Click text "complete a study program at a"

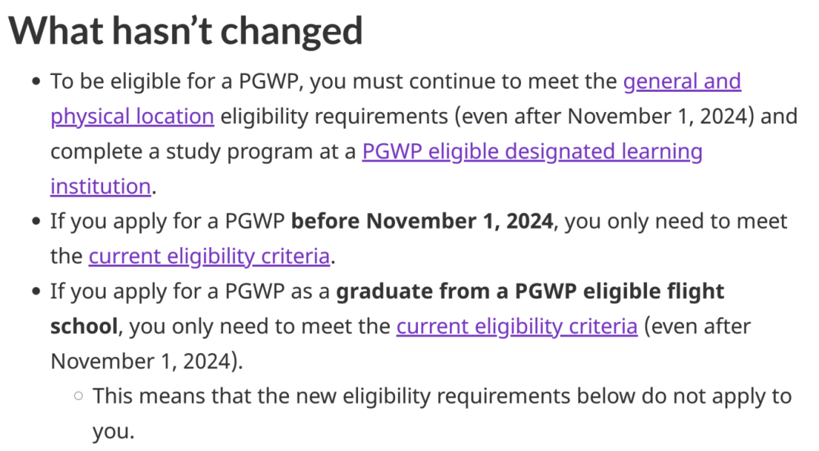tap(203, 152)
